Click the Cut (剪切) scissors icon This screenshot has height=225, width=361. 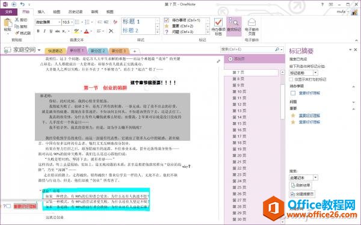(x=17, y=20)
